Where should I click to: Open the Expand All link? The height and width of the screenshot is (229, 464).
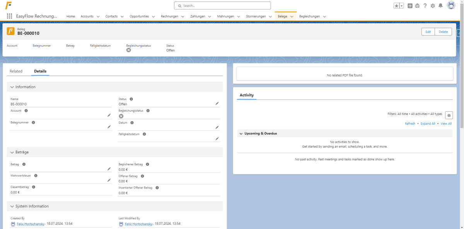[x=428, y=124]
